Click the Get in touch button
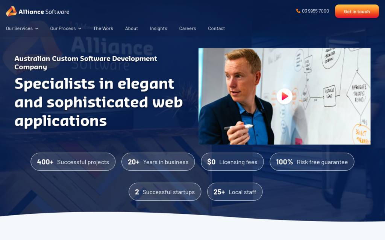 tap(356, 11)
